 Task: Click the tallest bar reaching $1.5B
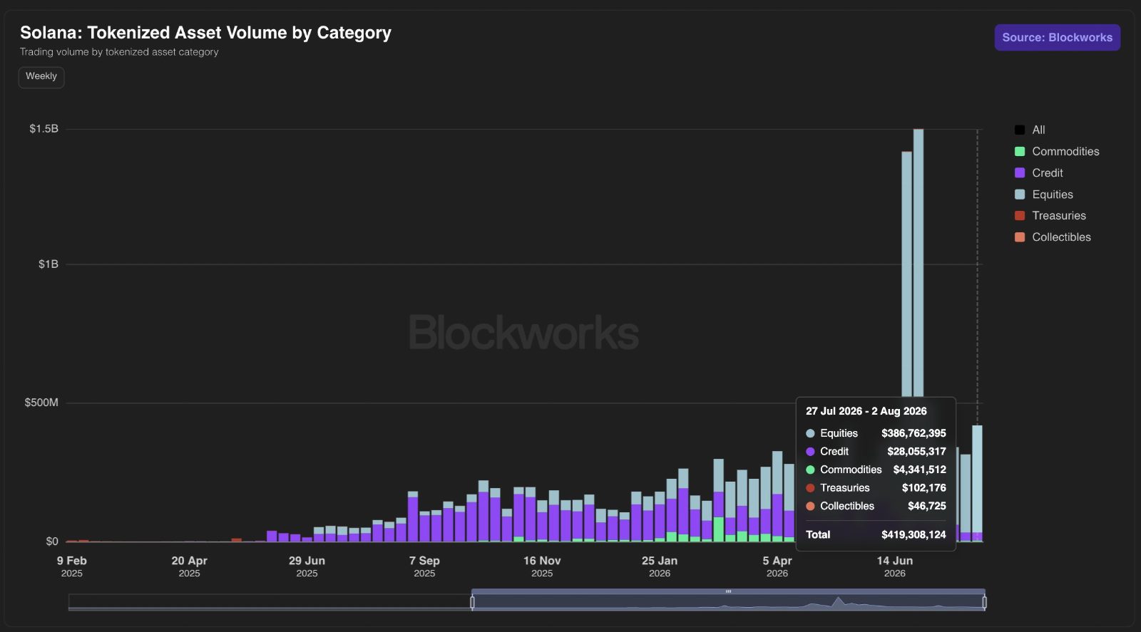919,264
